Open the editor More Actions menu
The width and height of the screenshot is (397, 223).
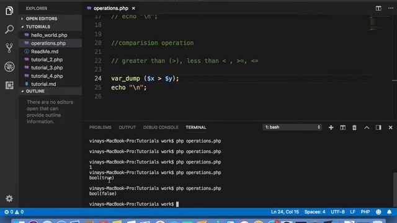[x=391, y=8]
